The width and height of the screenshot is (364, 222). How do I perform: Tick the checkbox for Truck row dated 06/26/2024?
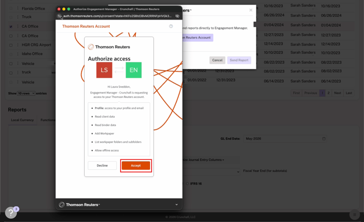[11, 17]
